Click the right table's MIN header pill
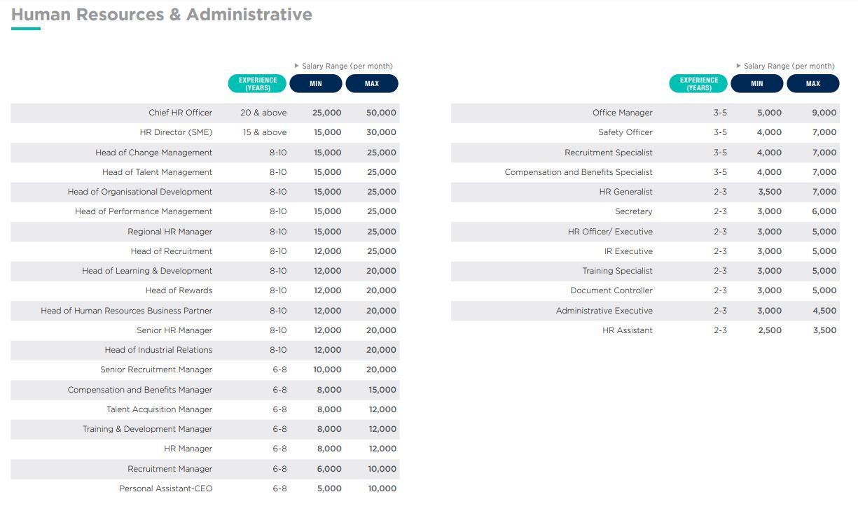This screenshot has height=506, width=858. click(x=757, y=84)
